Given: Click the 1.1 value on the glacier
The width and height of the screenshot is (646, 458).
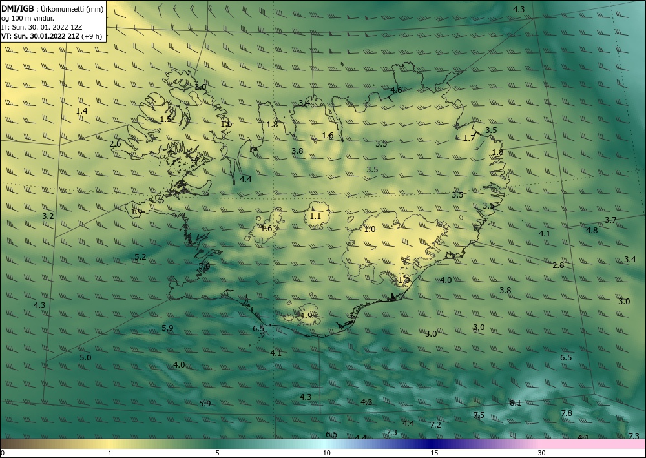Looking at the screenshot, I should pos(315,216).
